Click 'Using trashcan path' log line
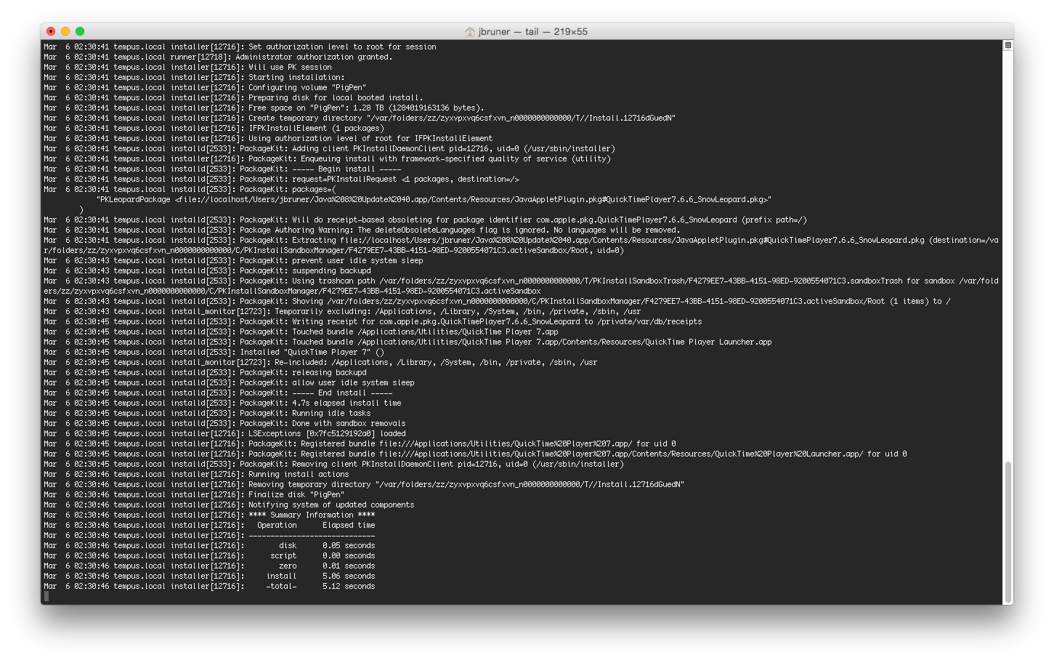 (521, 286)
